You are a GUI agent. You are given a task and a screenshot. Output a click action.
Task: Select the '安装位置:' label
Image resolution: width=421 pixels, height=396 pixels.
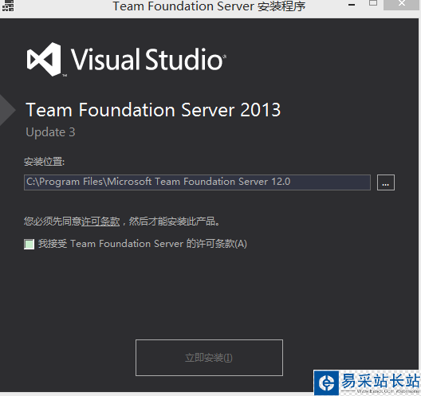click(45, 162)
